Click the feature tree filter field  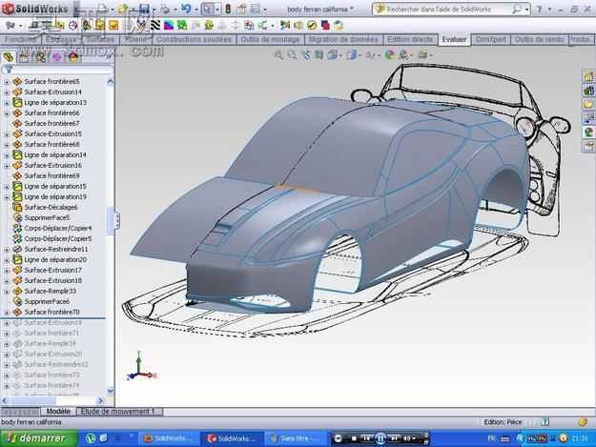(x=63, y=70)
